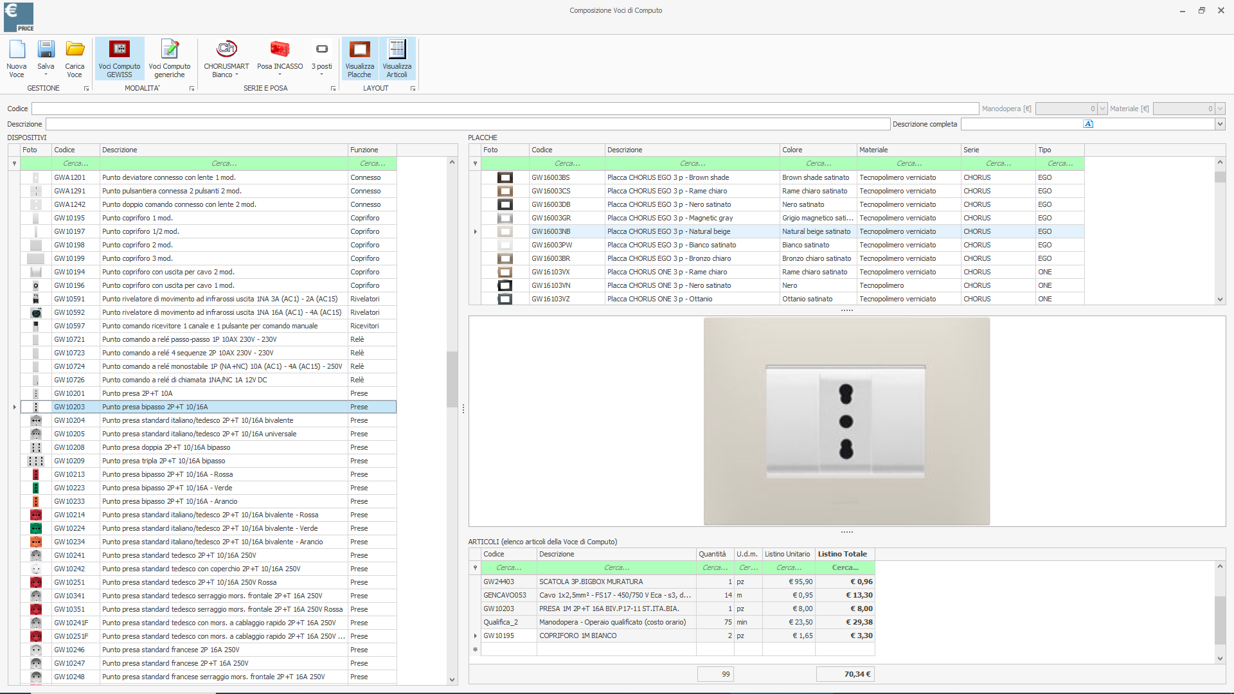Click articles table filter funnel icon
Viewport: 1234px width, 694px height.
pyautogui.click(x=476, y=567)
